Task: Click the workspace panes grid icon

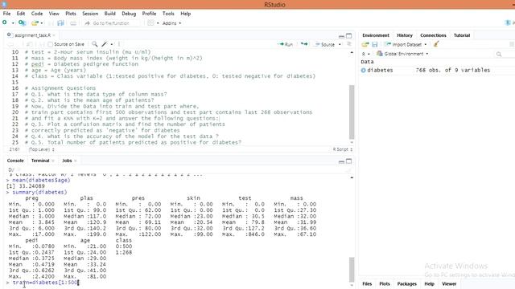Action: (150, 23)
